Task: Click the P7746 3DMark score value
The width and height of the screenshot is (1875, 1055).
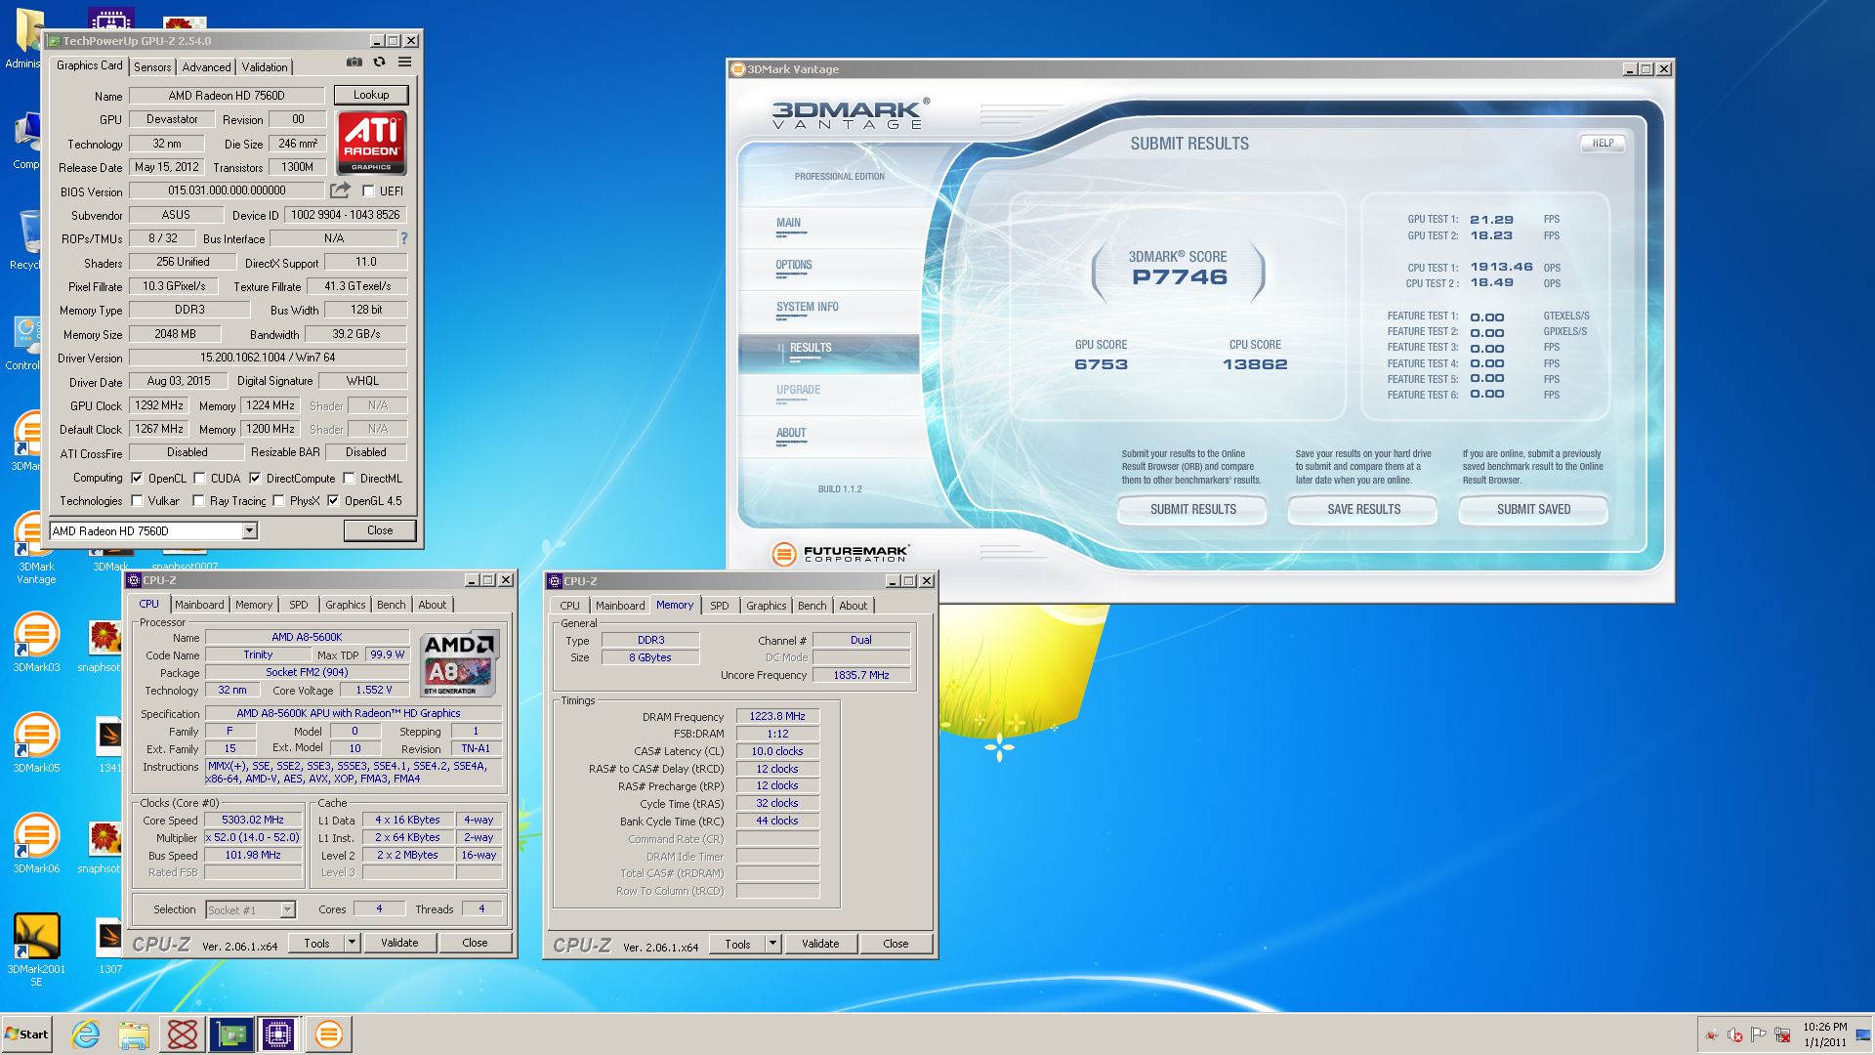Action: click(x=1179, y=276)
